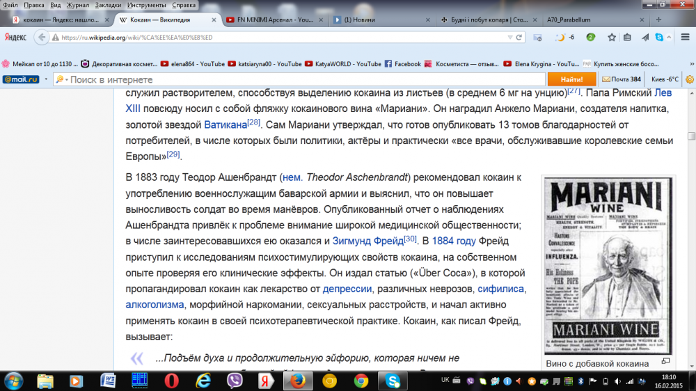Follow the Зигмунд Фрейд link

(x=367, y=241)
